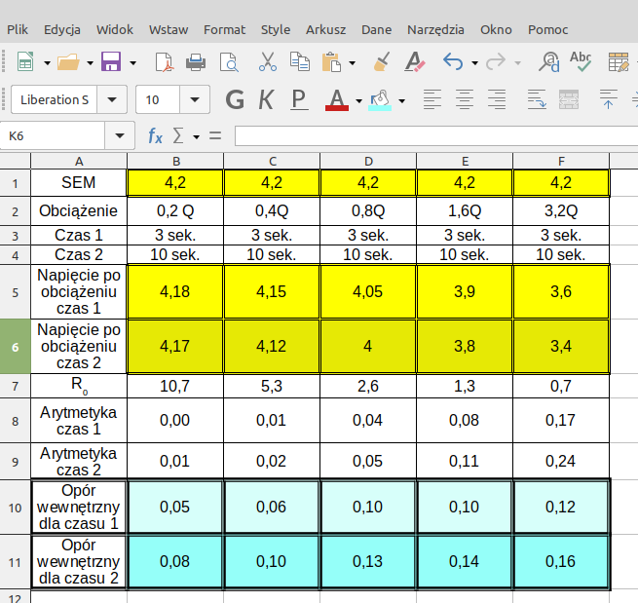Expand the Open recent files arrow
This screenshot has height=603, width=638.
point(90,63)
